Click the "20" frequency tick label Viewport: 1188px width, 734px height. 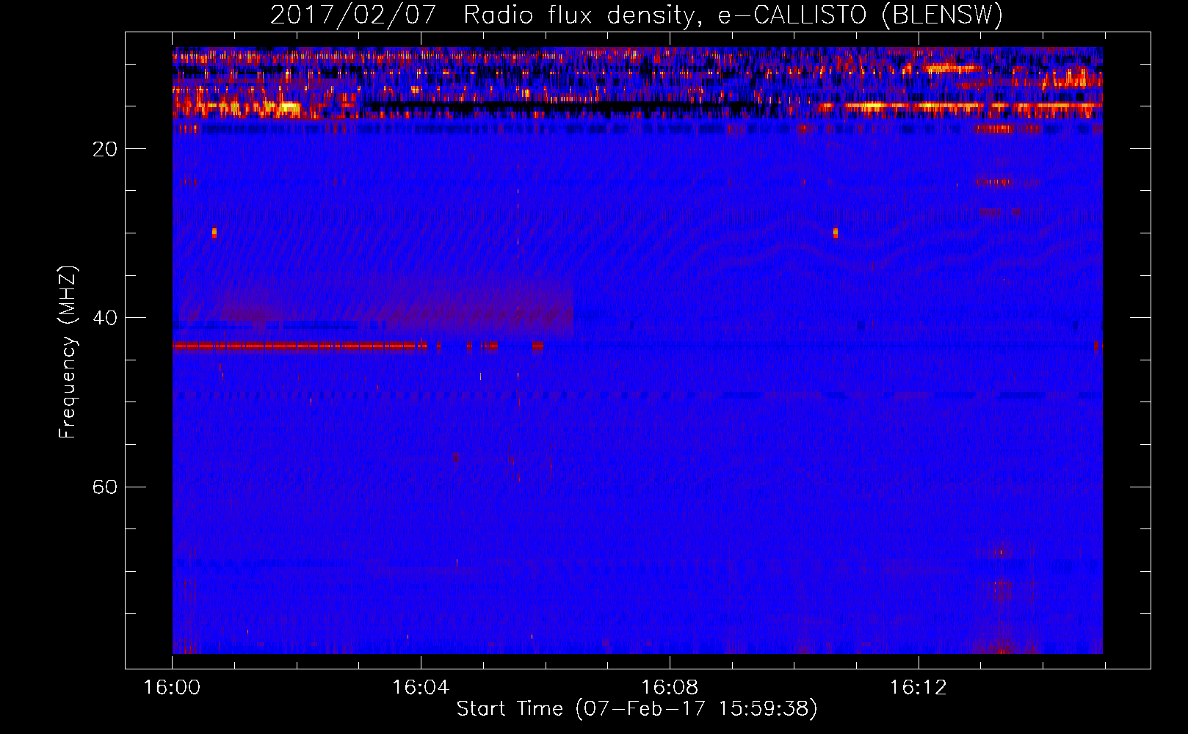[x=105, y=149]
